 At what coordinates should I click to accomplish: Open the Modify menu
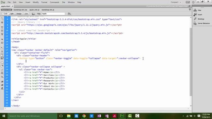(36, 2)
